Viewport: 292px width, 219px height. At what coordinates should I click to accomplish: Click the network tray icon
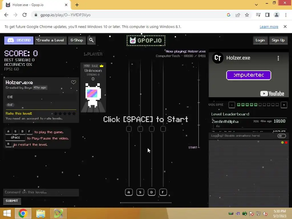point(258,213)
